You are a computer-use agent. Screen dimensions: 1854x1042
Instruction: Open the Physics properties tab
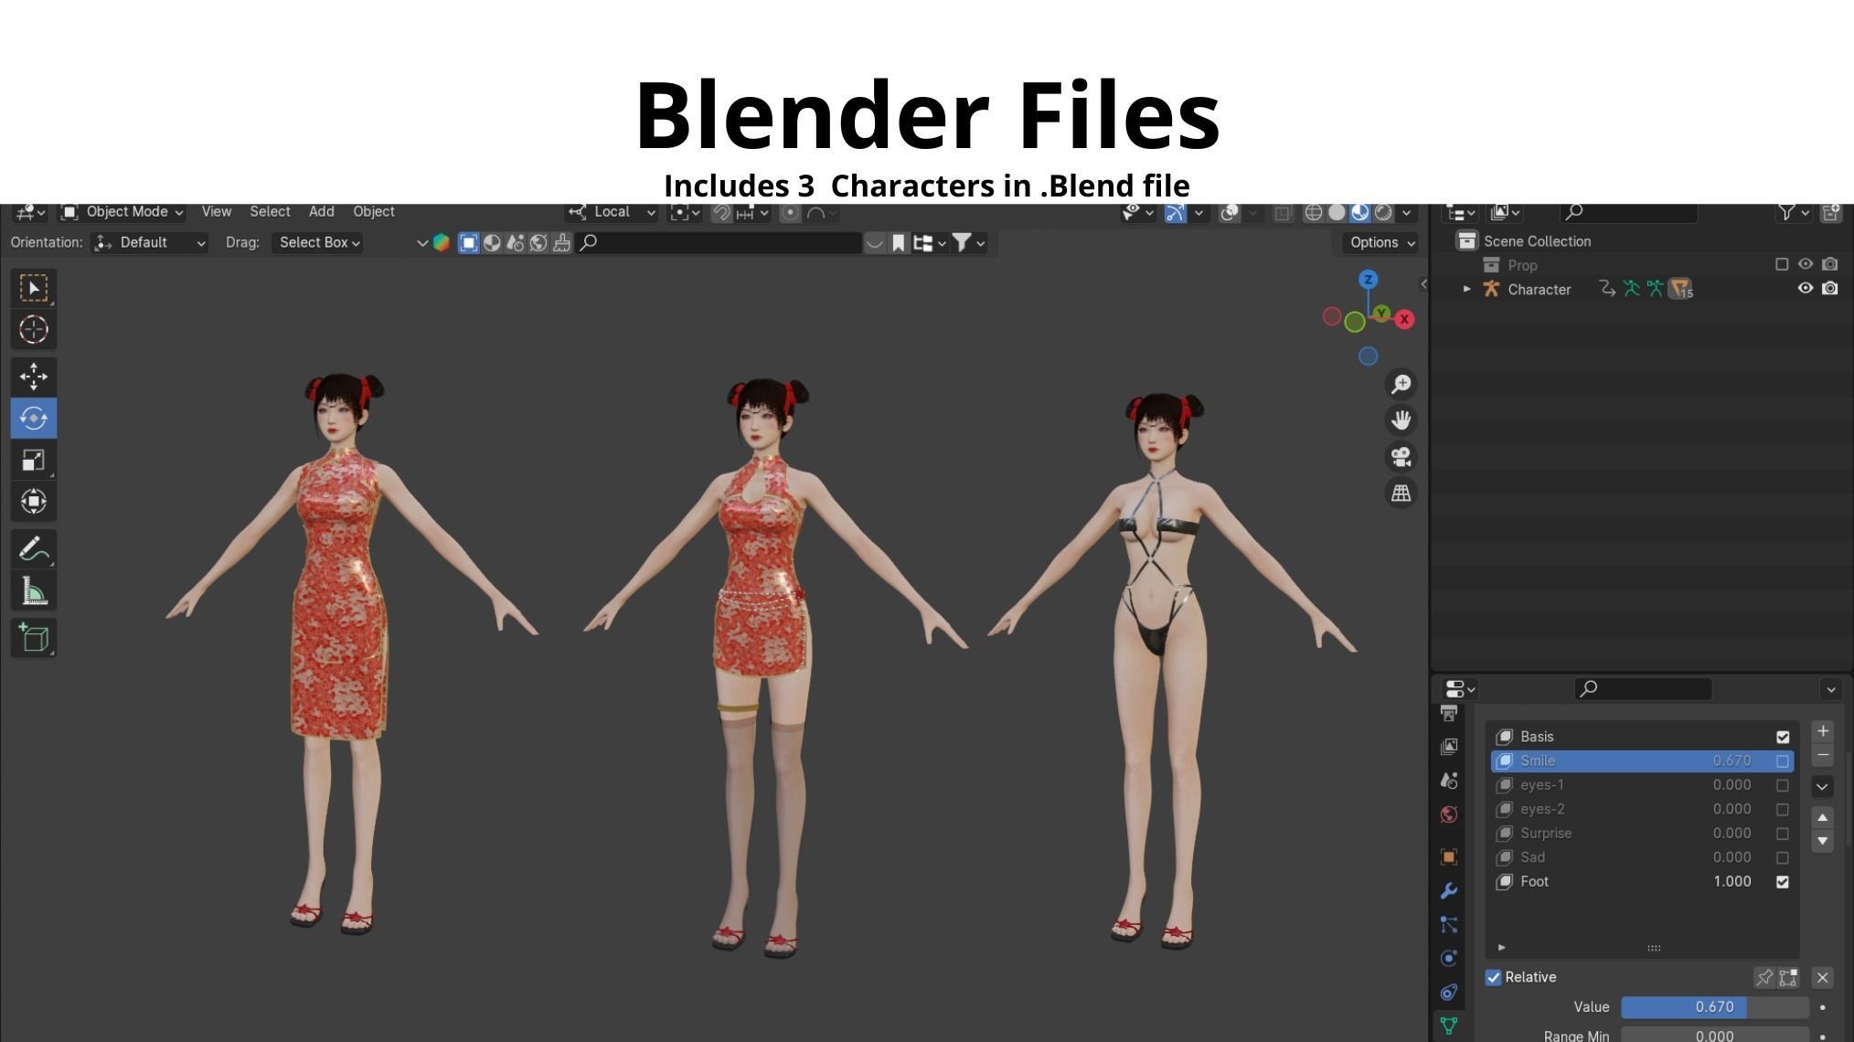coord(1449,959)
